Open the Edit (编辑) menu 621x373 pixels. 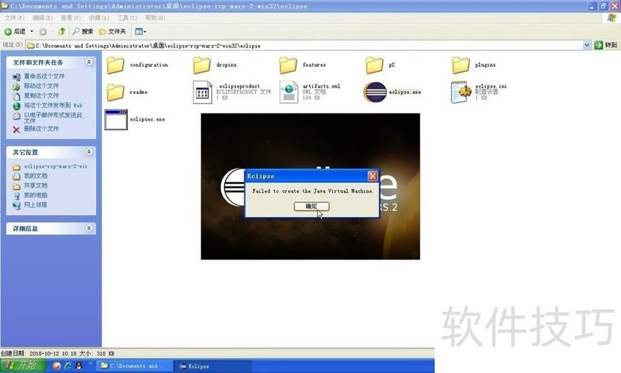coord(43,18)
